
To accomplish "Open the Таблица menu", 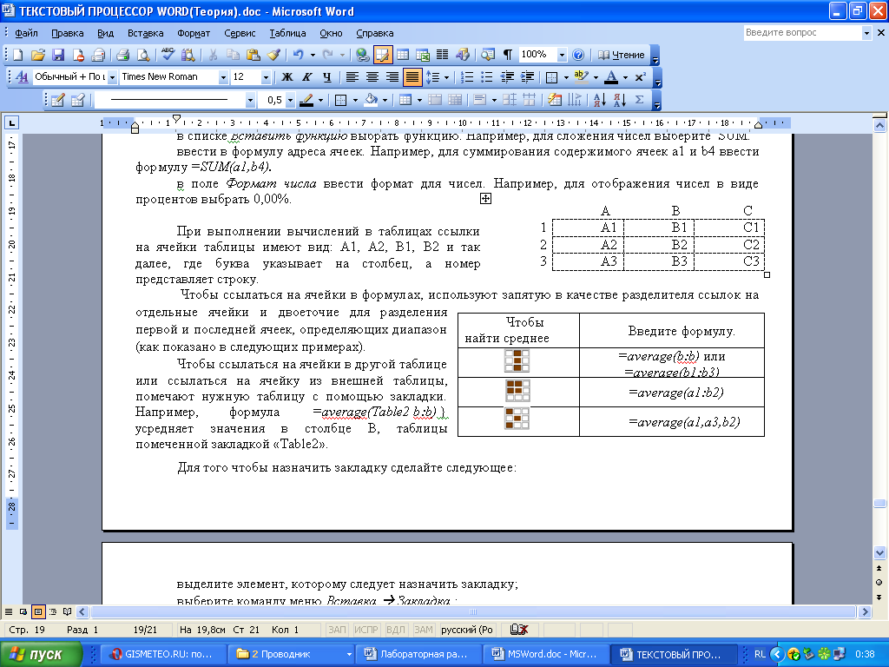I will (x=287, y=33).
